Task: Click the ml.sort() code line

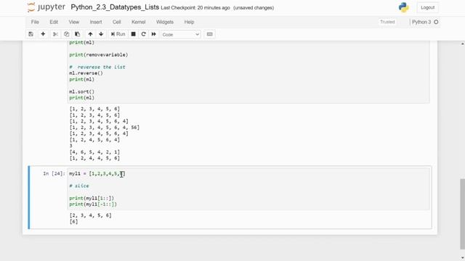Action: point(82,91)
